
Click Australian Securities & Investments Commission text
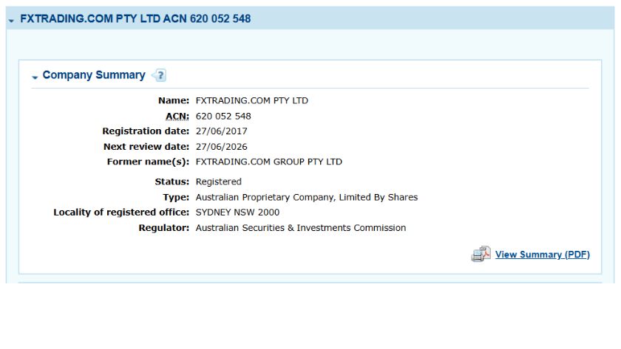300,228
